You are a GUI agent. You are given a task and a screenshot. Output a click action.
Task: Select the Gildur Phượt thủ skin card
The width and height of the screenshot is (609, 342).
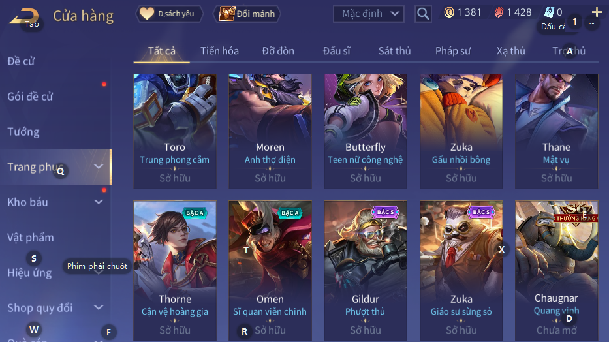(366, 271)
